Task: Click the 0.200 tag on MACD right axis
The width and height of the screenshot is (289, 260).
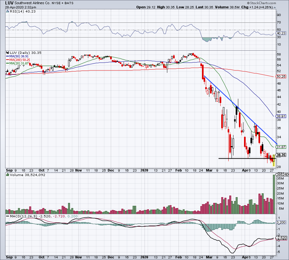Action: click(281, 222)
